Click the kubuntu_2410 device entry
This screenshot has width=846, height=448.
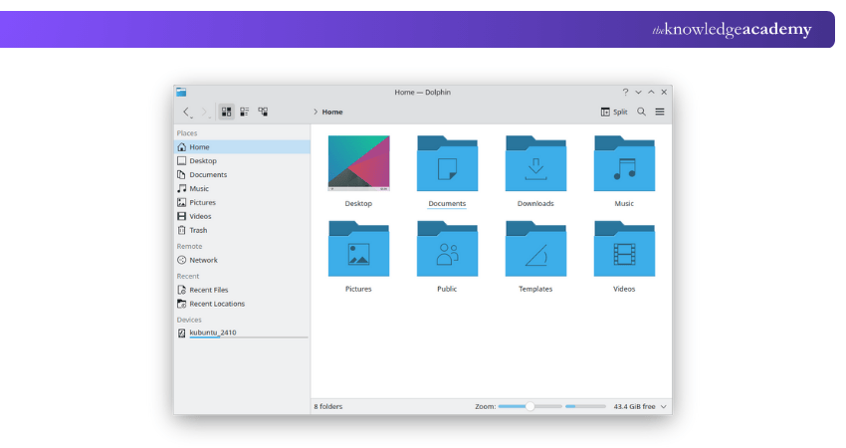[212, 333]
